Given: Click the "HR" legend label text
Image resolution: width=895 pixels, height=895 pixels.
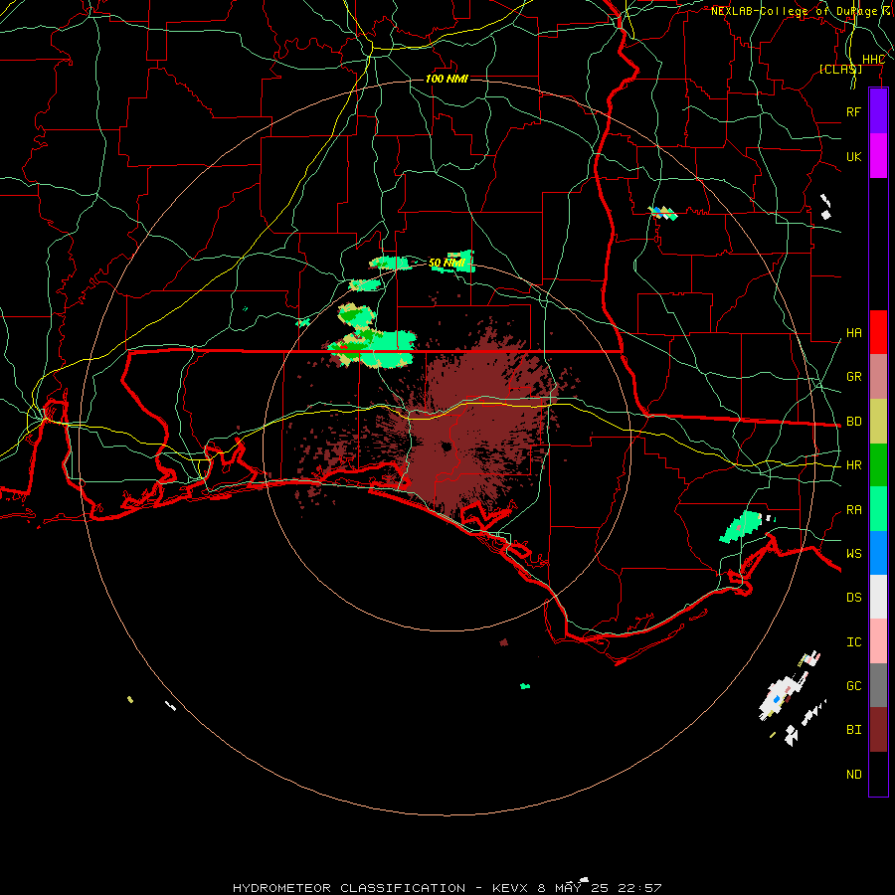Looking at the screenshot, I should 853,465.
